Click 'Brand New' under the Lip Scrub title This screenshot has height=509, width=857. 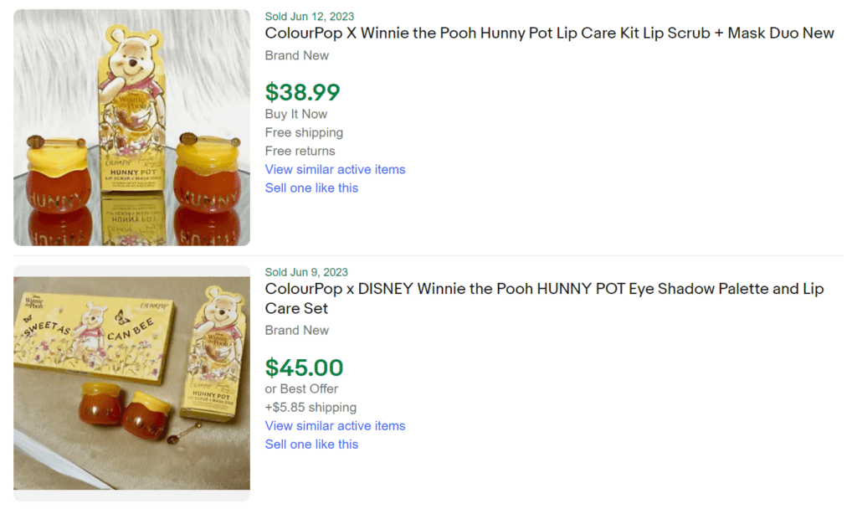297,55
